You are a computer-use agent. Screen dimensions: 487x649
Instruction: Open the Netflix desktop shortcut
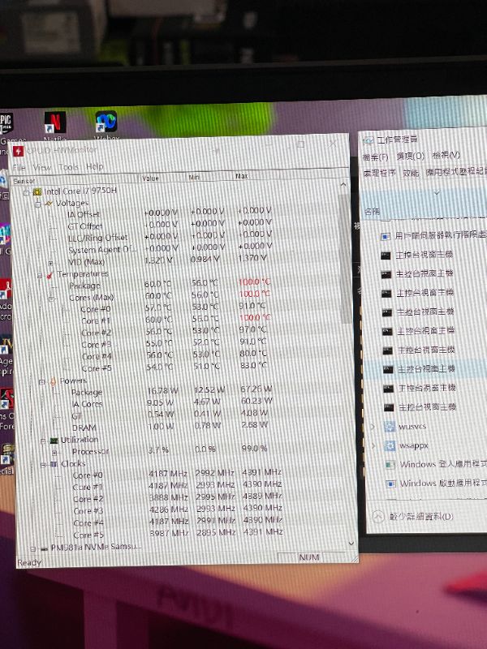coord(55,122)
